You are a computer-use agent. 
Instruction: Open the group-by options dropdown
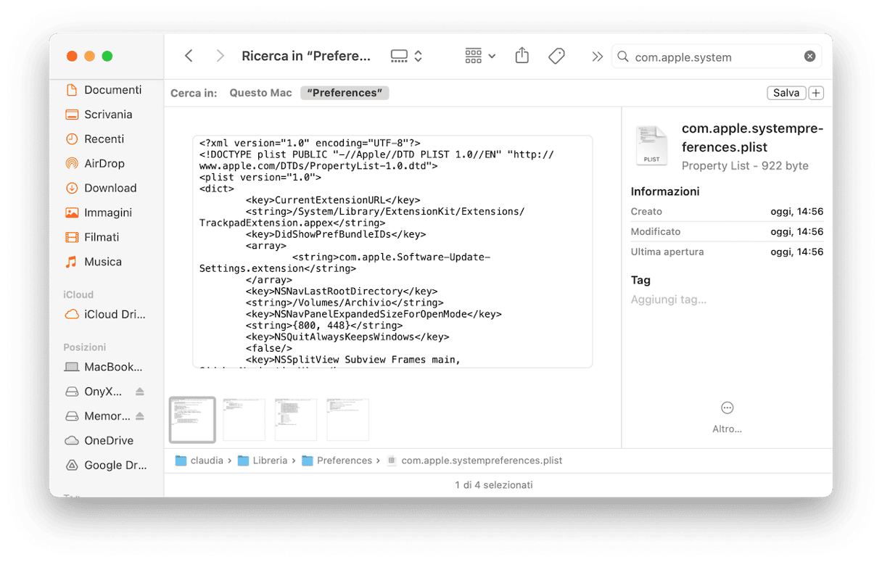[x=480, y=56]
